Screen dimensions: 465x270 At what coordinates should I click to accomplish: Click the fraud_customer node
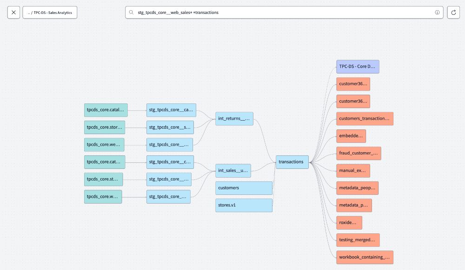click(359, 153)
